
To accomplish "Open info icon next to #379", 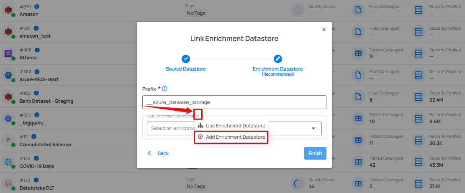I will click(36, 7).
